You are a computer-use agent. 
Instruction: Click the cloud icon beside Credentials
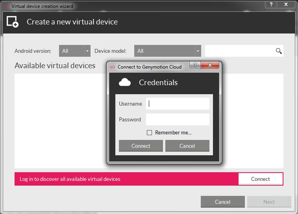[125, 82]
